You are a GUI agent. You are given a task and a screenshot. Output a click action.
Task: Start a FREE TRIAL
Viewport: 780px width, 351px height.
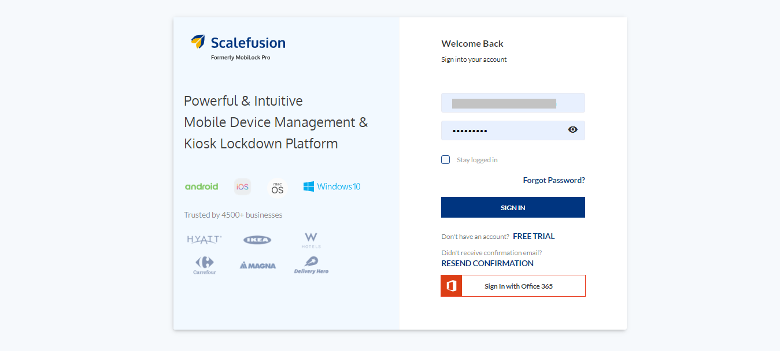coord(534,236)
